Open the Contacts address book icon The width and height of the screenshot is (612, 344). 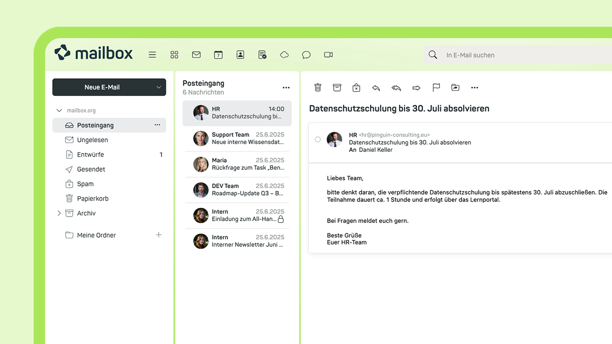[x=240, y=55]
